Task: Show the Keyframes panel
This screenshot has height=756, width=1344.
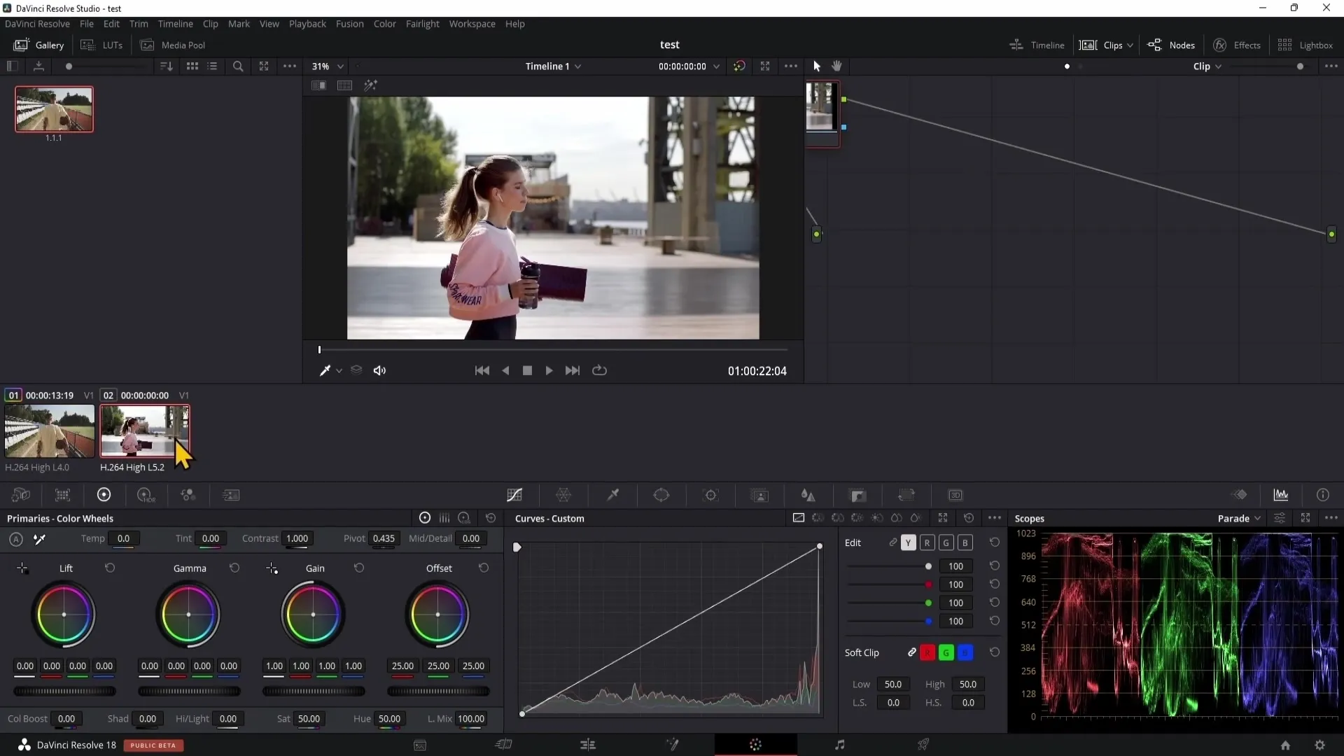Action: tap(1240, 495)
